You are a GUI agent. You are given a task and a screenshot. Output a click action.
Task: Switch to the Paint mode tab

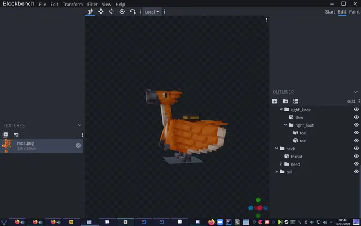pos(354,12)
